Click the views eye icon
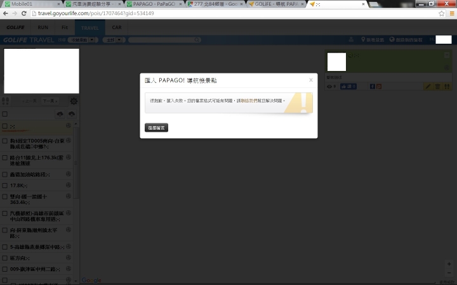The width and height of the screenshot is (457, 285). (x=329, y=86)
